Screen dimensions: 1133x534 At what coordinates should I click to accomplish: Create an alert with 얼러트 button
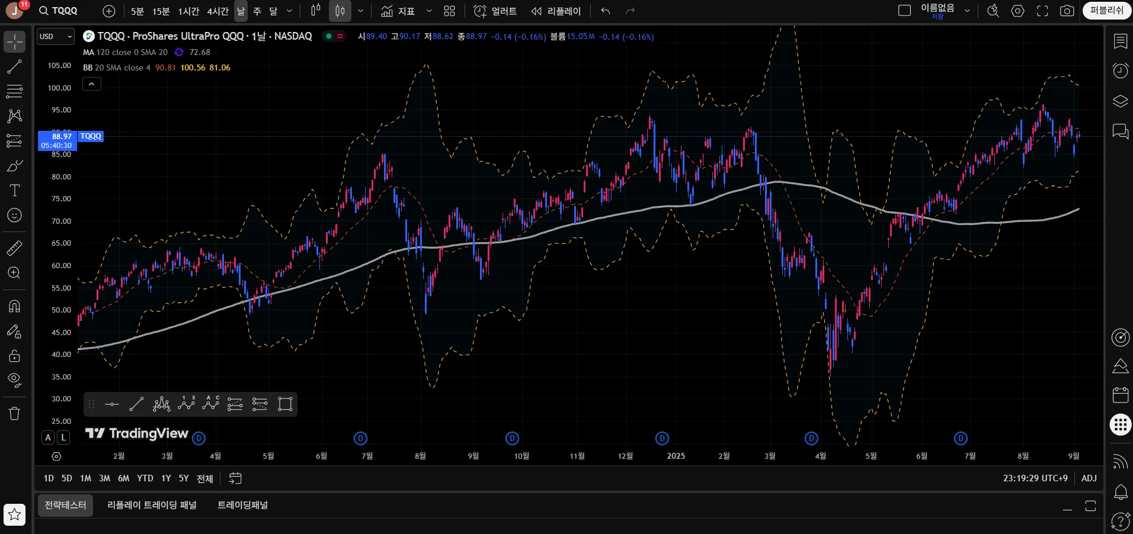(x=495, y=11)
